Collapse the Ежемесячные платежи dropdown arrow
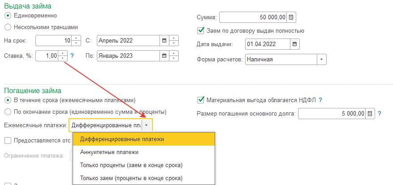 point(147,125)
